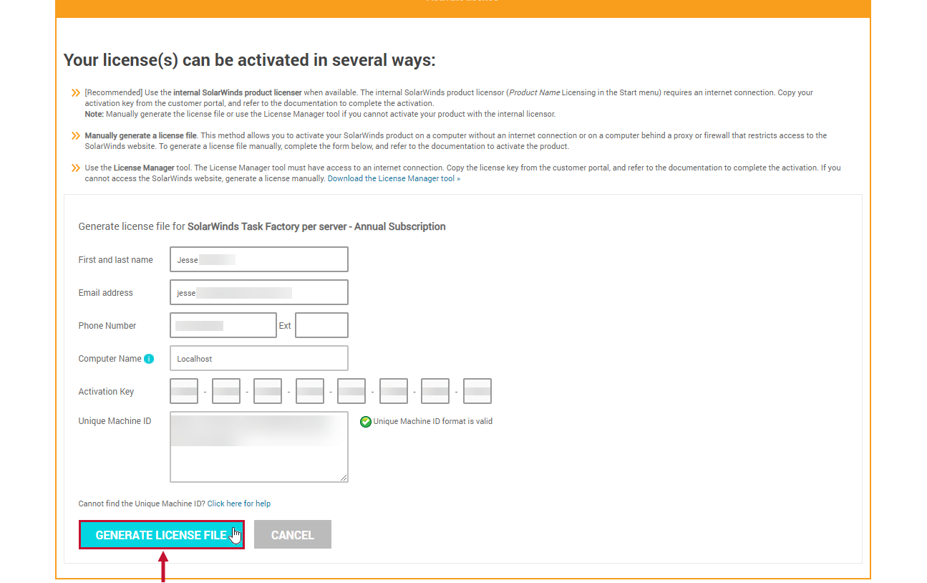Viewport: 927px width, 583px height.
Task: Click here for help finding Unique Machine ID
Action: click(x=239, y=503)
